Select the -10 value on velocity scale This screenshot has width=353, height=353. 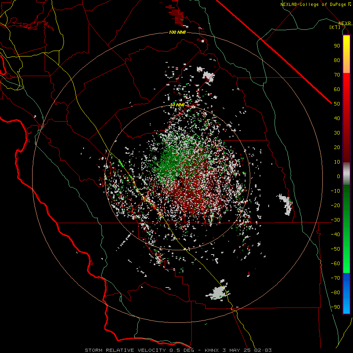click(x=335, y=191)
